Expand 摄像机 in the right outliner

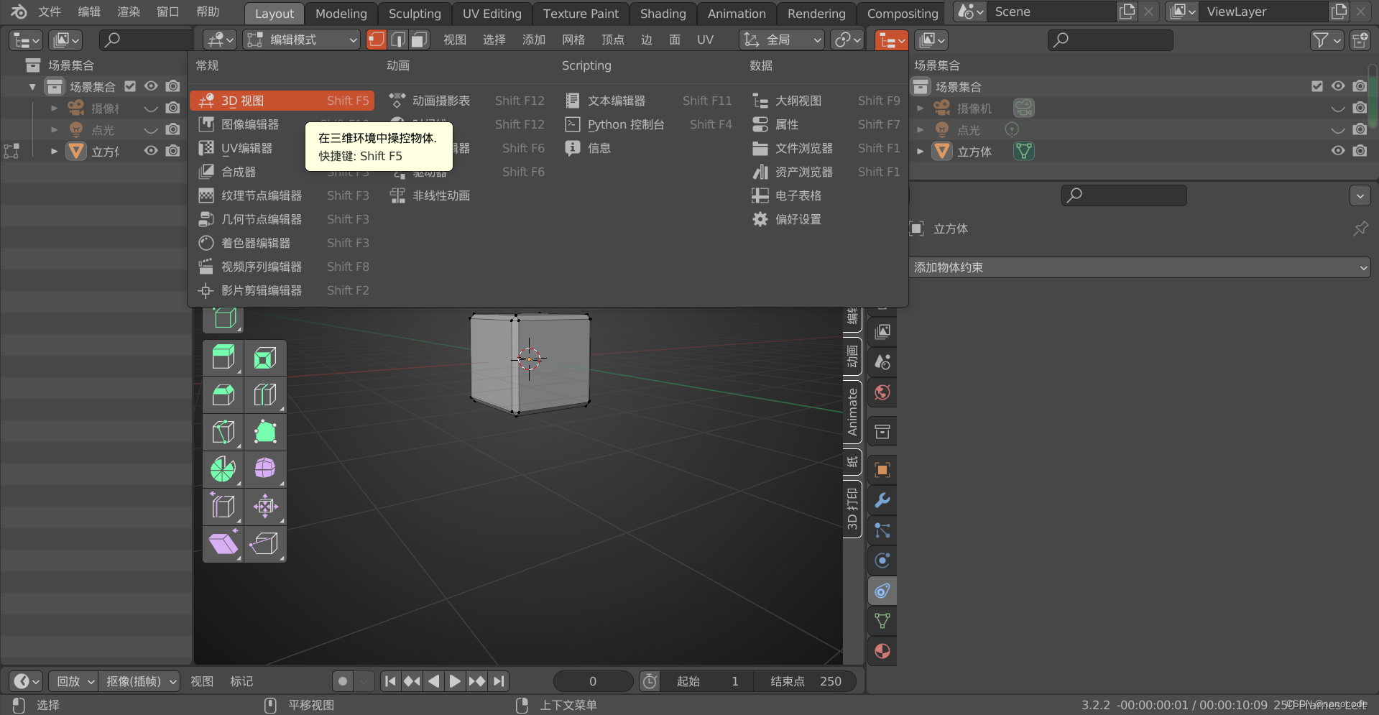click(921, 109)
